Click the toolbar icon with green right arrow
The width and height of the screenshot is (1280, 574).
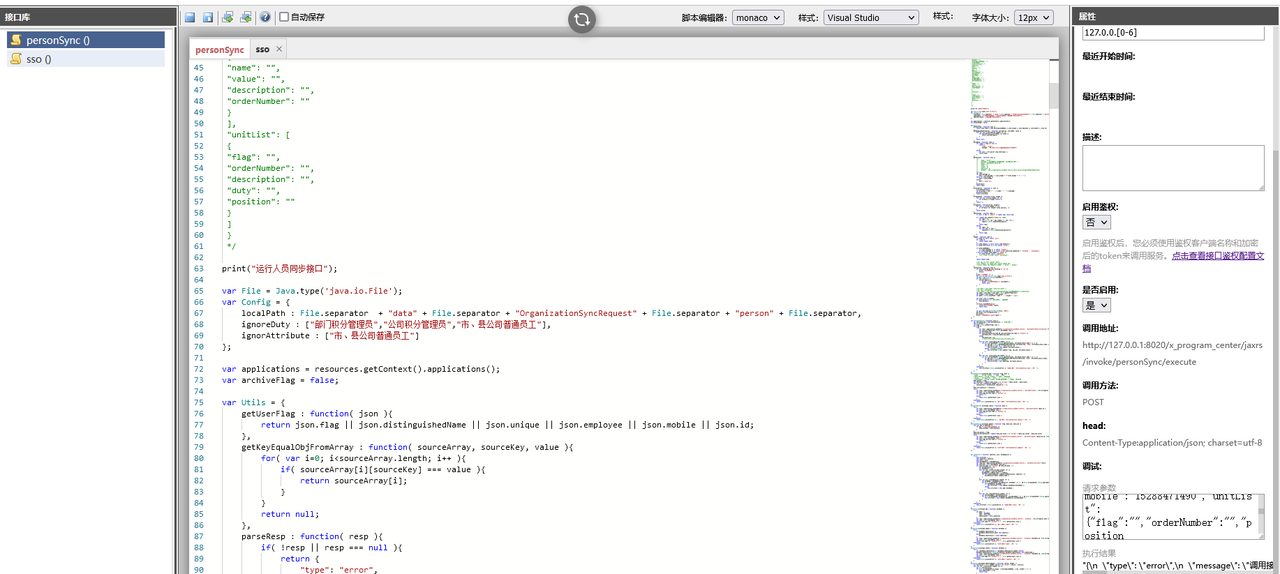[228, 17]
